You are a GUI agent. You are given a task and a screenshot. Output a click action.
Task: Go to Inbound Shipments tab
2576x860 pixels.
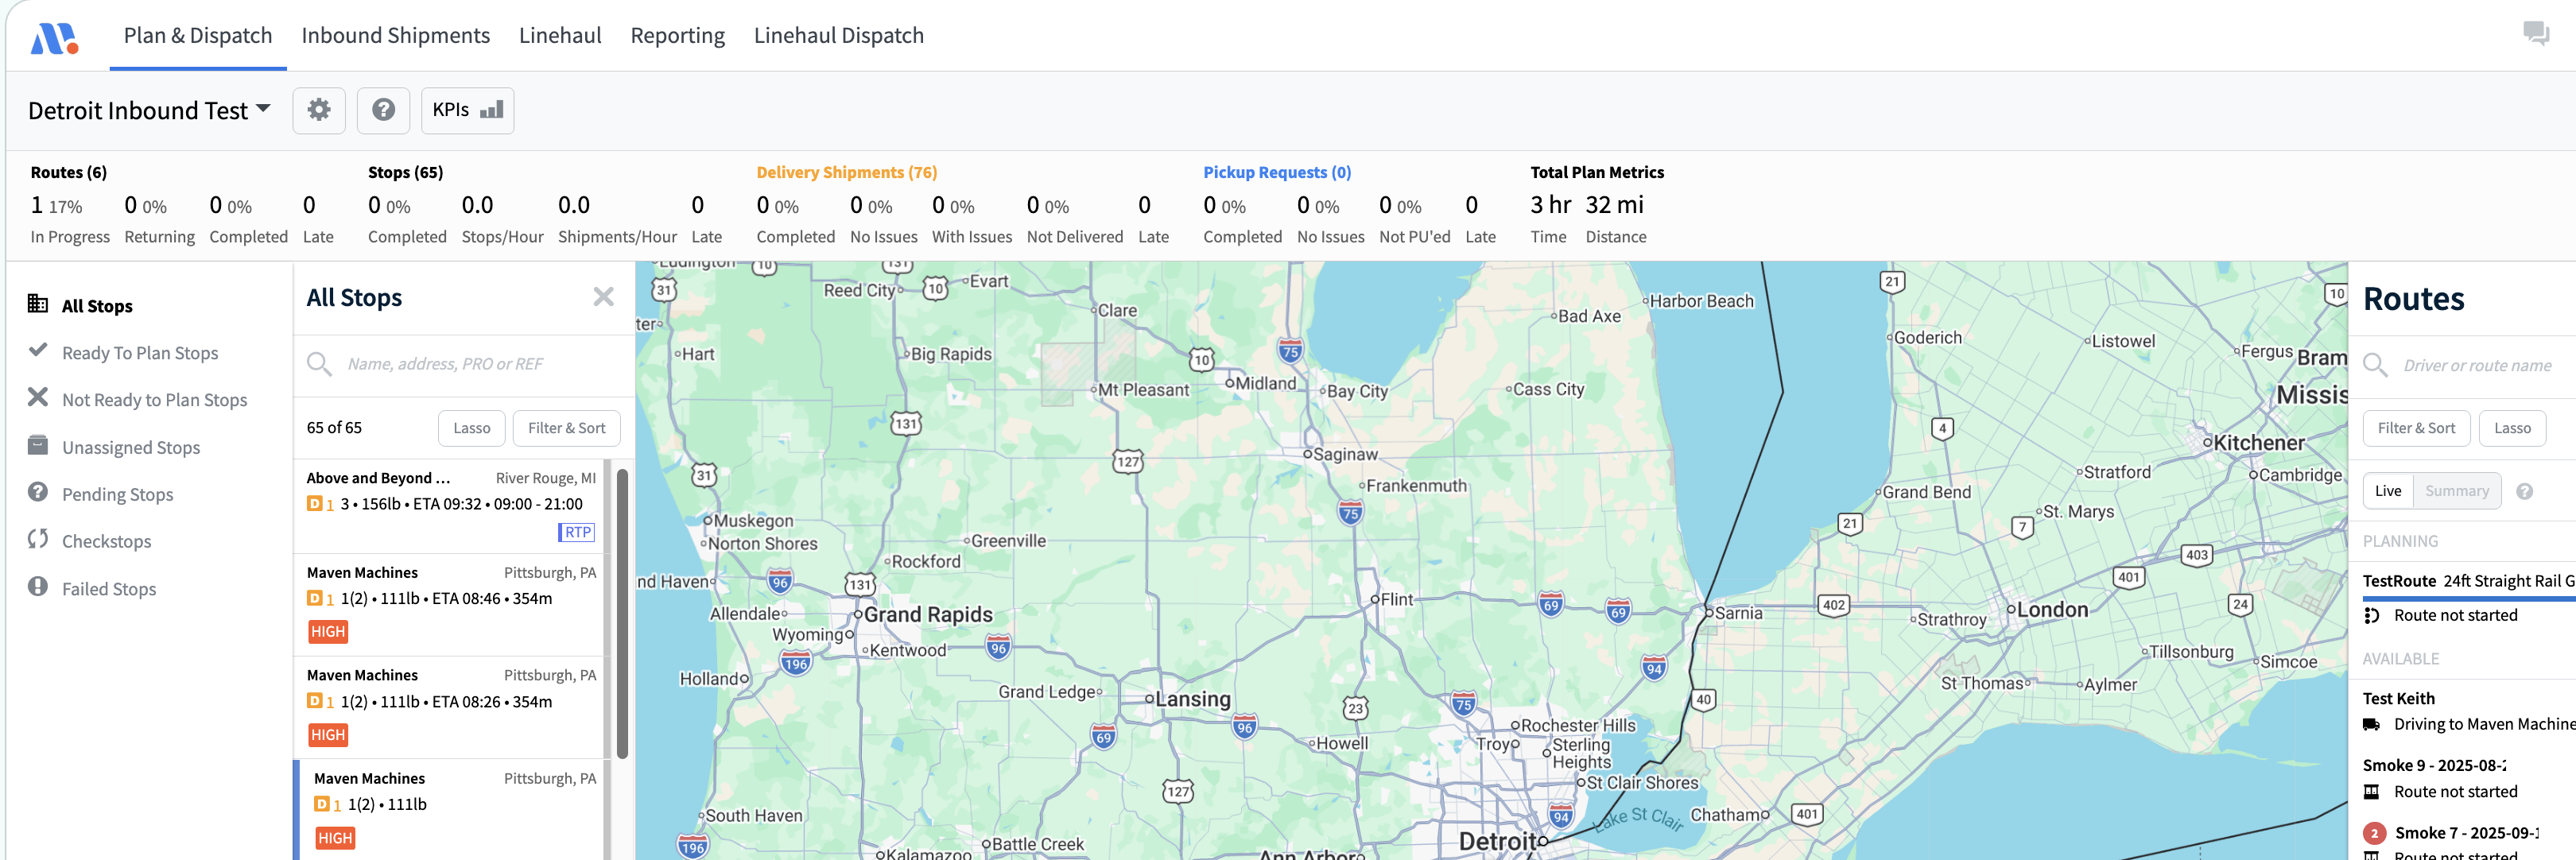coord(395,35)
